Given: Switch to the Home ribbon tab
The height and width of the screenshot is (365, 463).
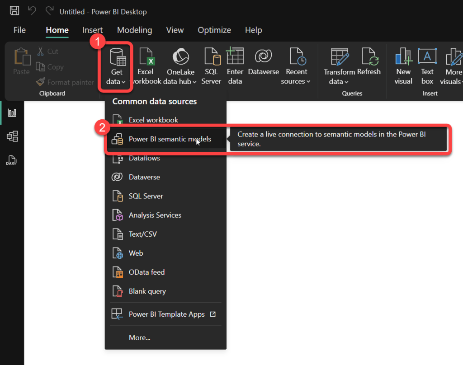Looking at the screenshot, I should [x=57, y=30].
